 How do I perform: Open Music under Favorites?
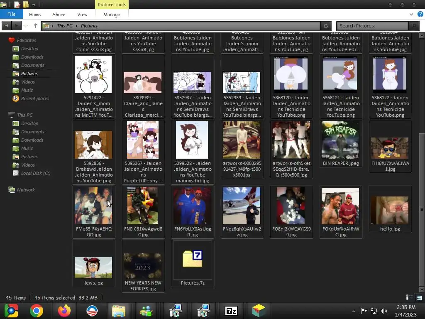[x=27, y=90]
